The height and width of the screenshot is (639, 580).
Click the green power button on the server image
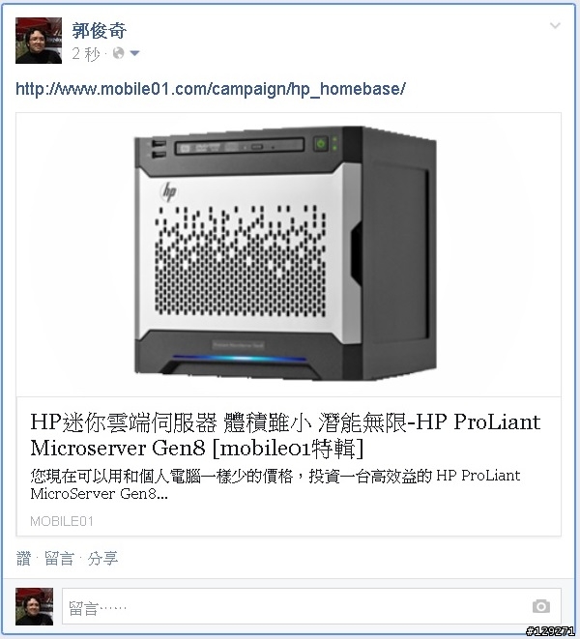321,143
